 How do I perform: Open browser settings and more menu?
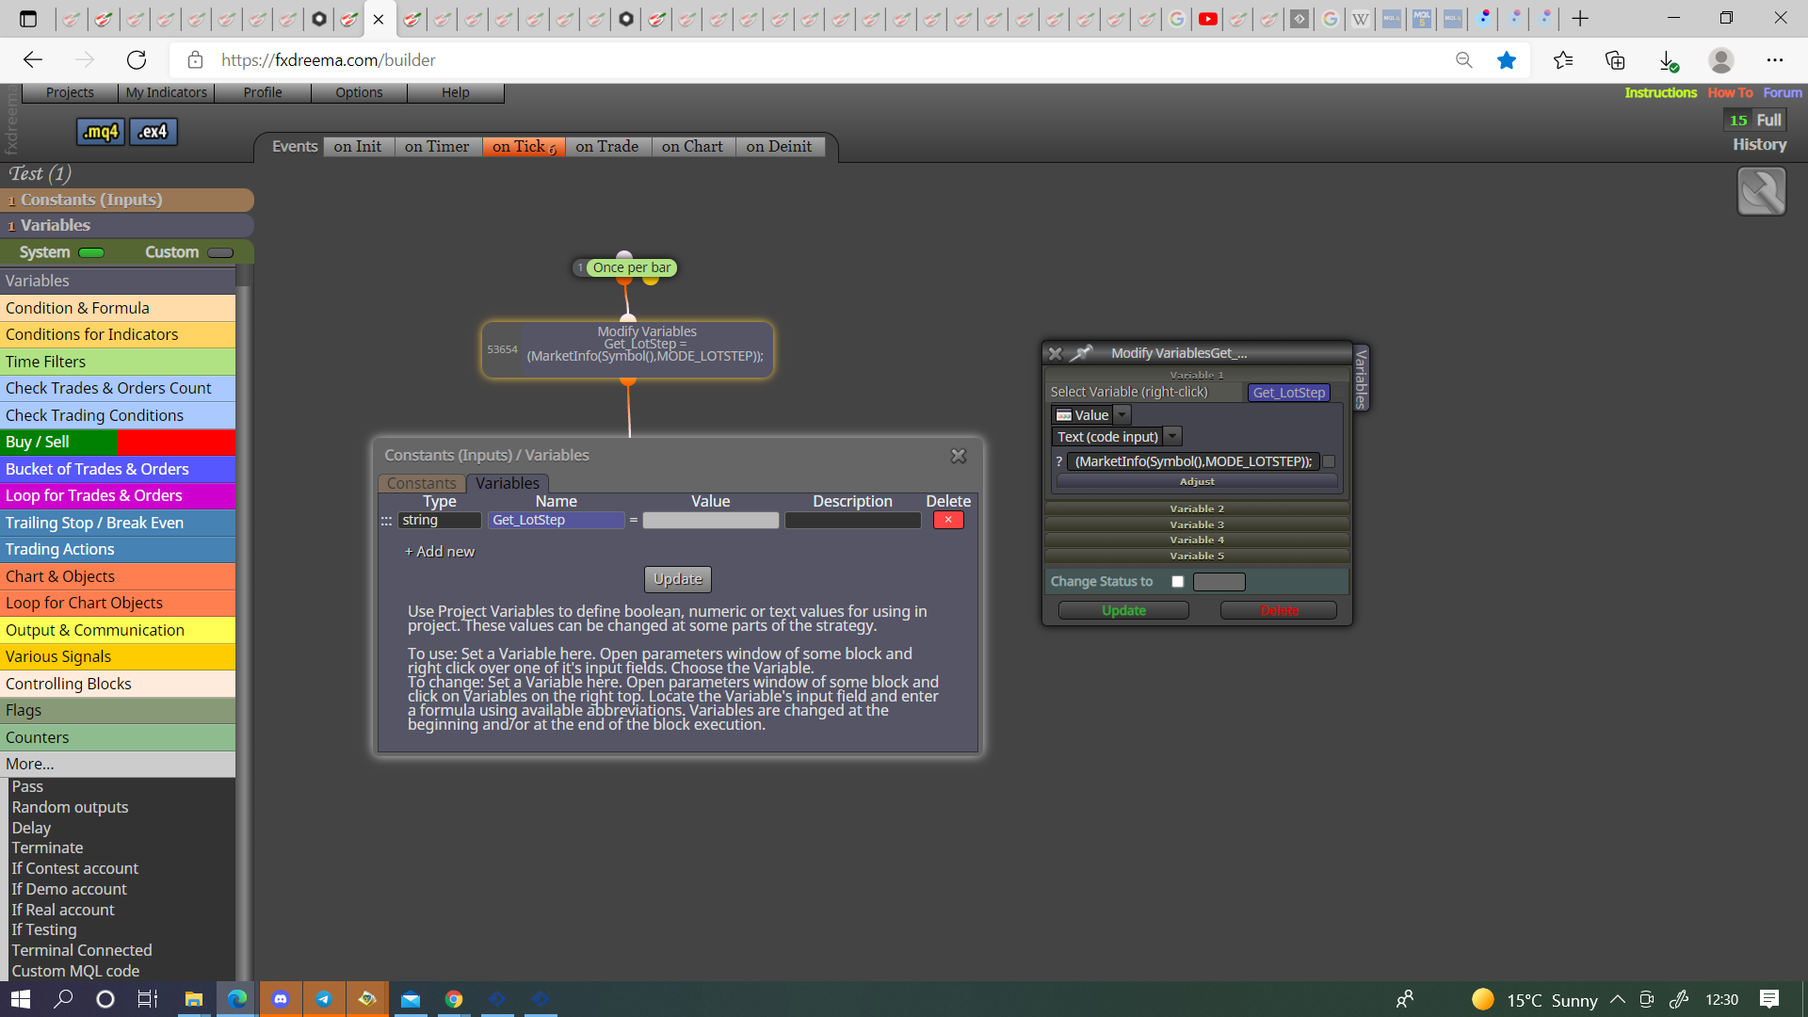point(1775,60)
